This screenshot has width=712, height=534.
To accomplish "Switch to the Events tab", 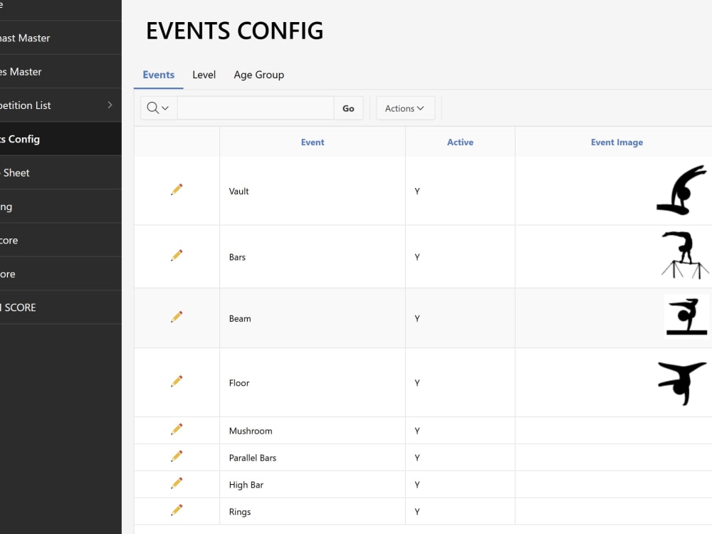I will [x=159, y=75].
